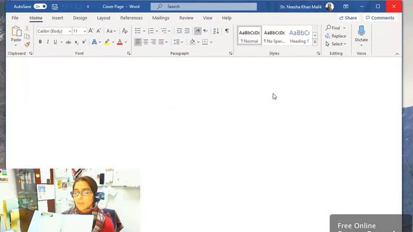The width and height of the screenshot is (413, 232).
Task: Set left-to-right text direction
Action: coord(197,31)
